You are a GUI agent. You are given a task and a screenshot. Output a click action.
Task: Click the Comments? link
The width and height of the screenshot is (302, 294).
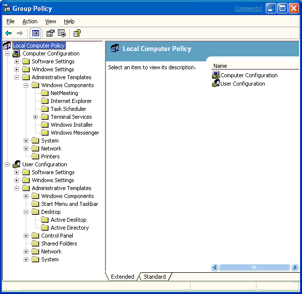(249, 8)
